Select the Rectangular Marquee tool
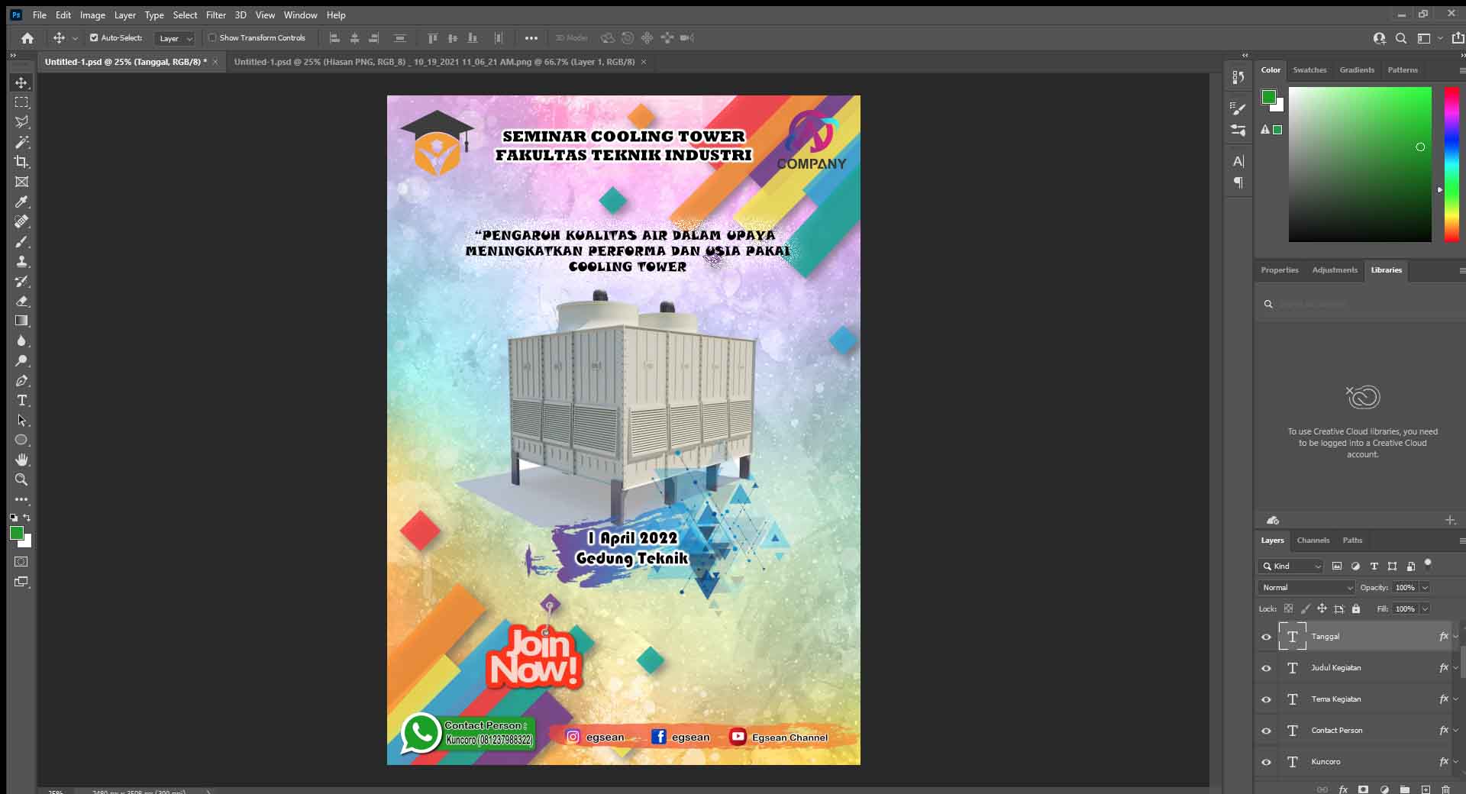This screenshot has width=1466, height=794. (21, 102)
